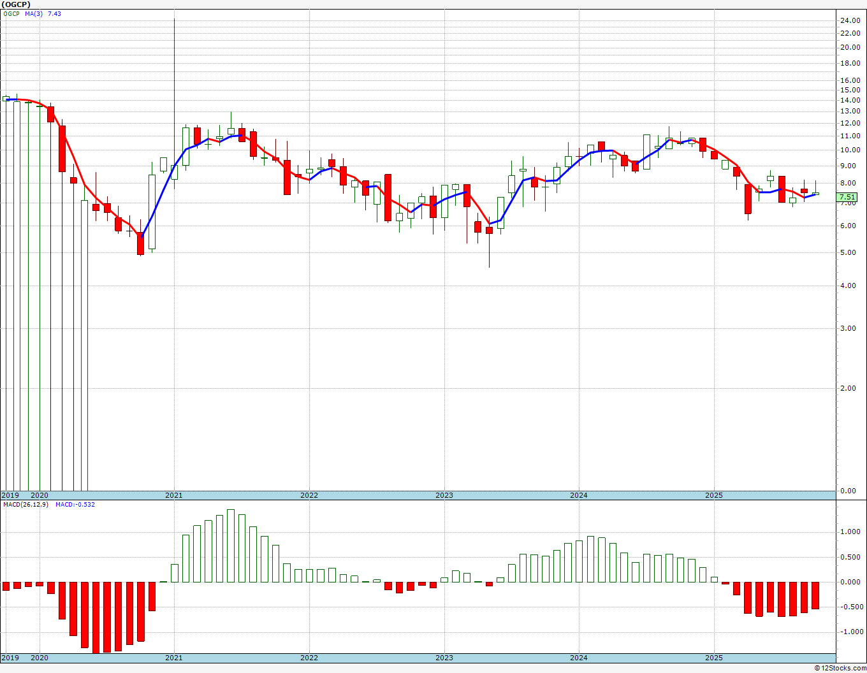Click the 0.500 MACD axis label

click(x=852, y=557)
